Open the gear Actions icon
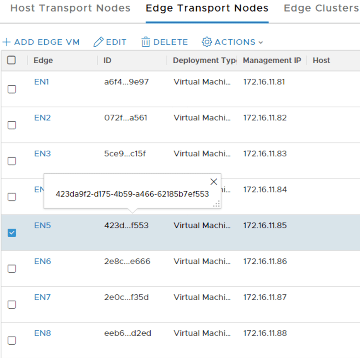360x358 pixels. [207, 42]
